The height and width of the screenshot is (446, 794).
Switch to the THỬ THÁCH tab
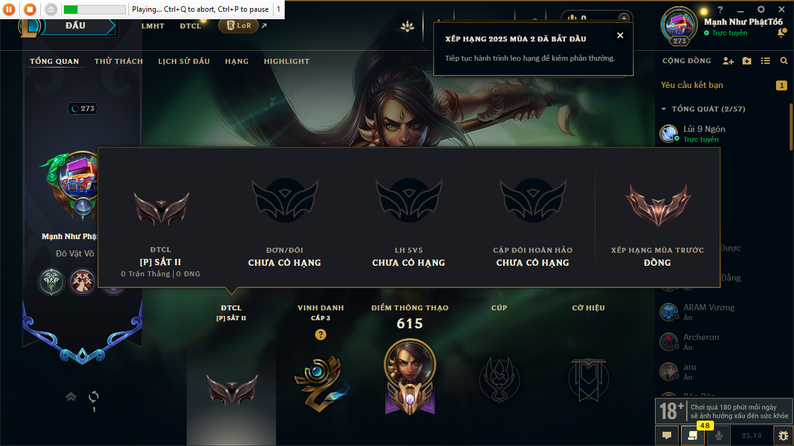coord(118,61)
